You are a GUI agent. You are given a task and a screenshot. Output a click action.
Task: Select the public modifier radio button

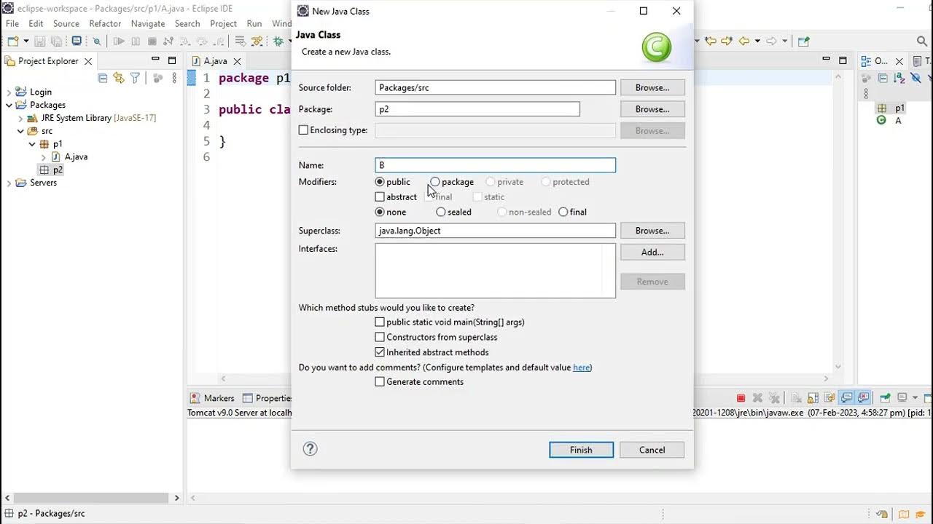(x=379, y=182)
